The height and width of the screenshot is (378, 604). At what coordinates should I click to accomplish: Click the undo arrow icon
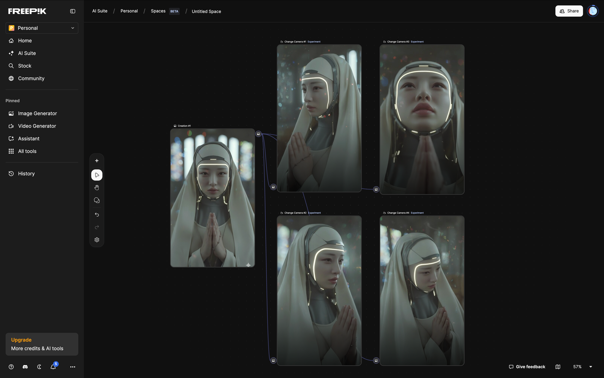97,214
